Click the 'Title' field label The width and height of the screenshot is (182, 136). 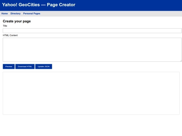click(x=5, y=26)
